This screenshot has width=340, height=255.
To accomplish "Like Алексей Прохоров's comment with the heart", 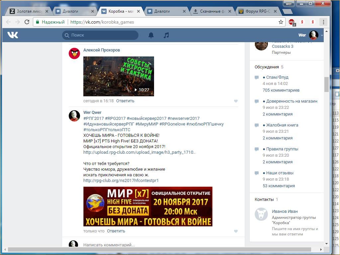I will (x=236, y=101).
